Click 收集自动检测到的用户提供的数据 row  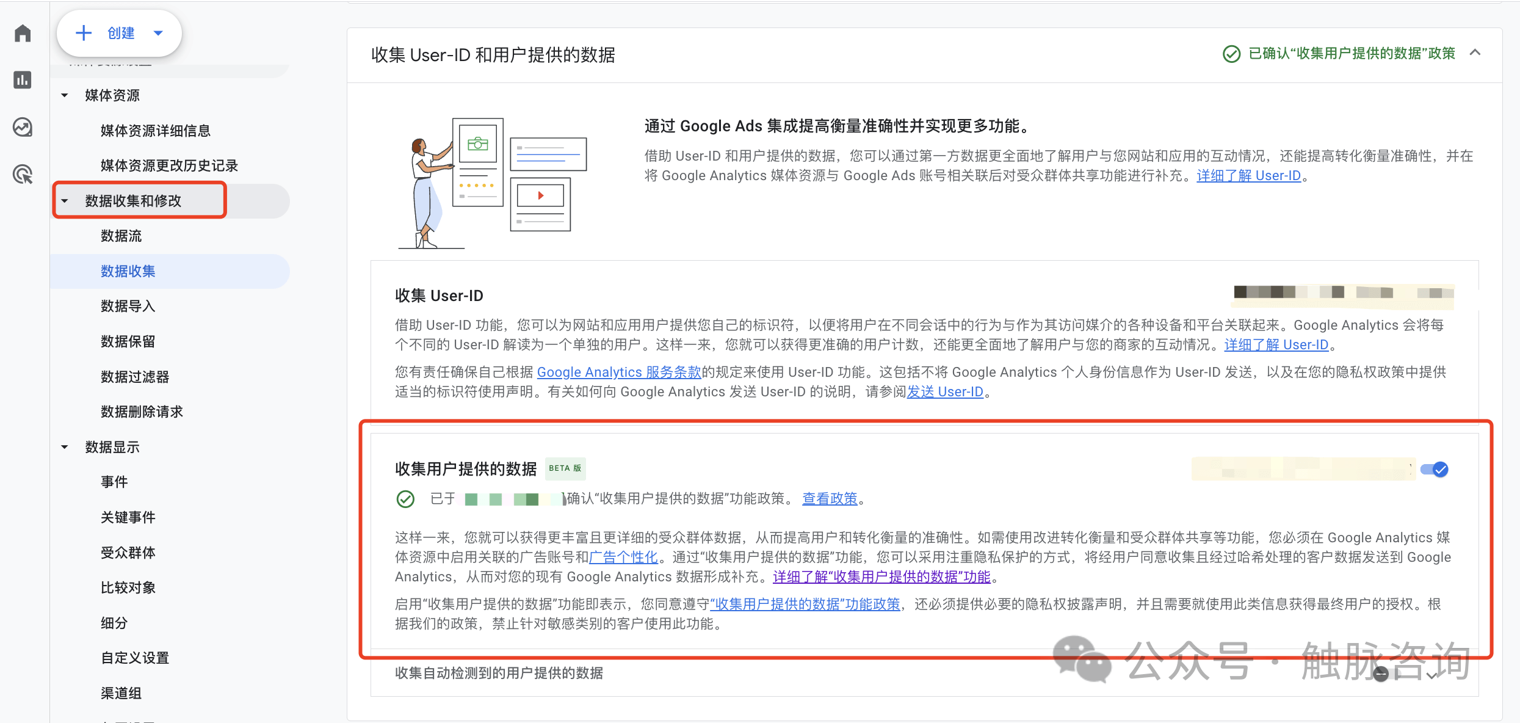[924, 673]
